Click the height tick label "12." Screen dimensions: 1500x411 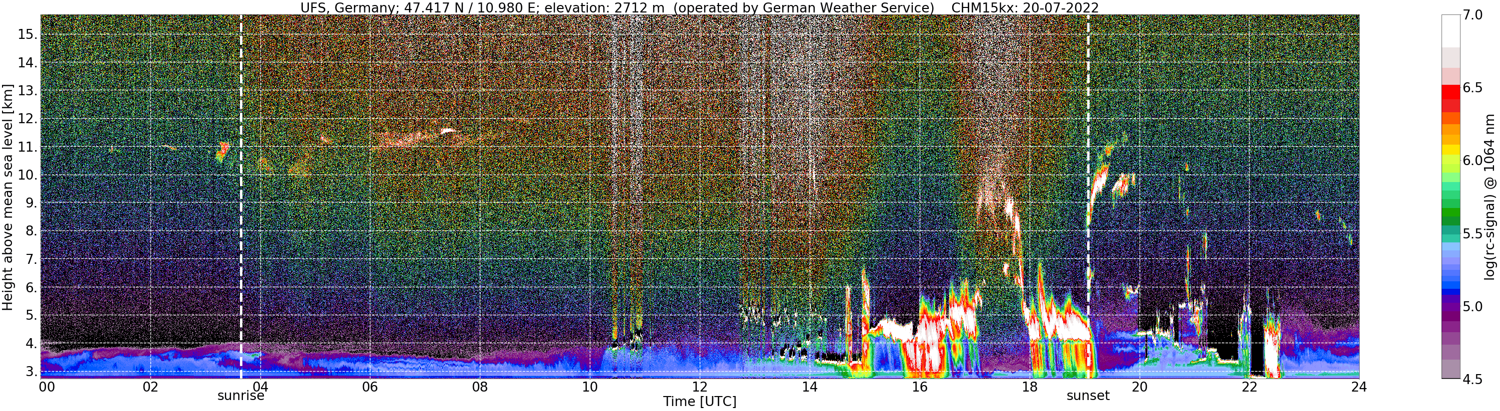[x=27, y=119]
